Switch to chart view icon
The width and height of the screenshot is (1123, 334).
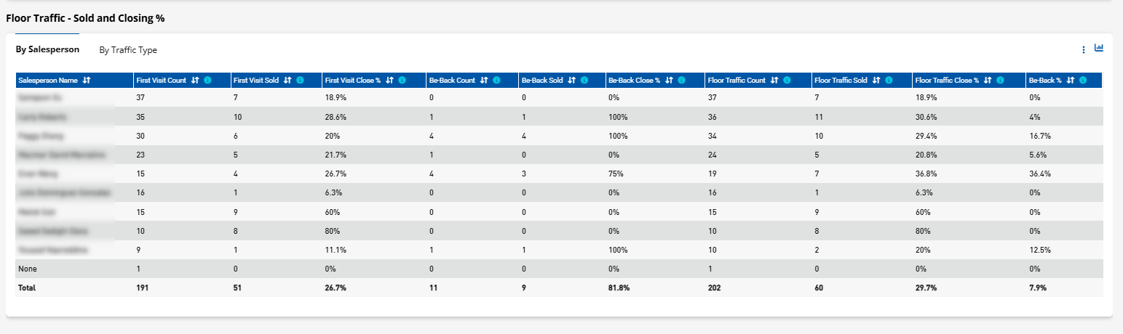pos(1099,49)
